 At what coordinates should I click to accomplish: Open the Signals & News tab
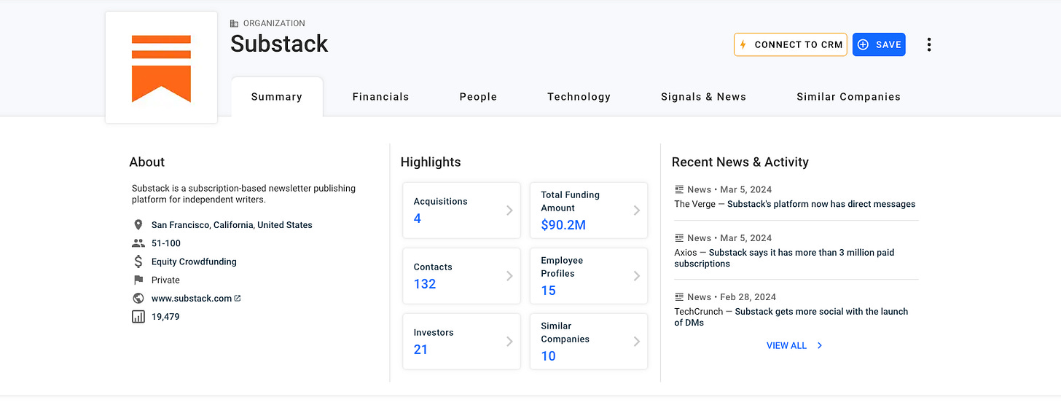(703, 97)
